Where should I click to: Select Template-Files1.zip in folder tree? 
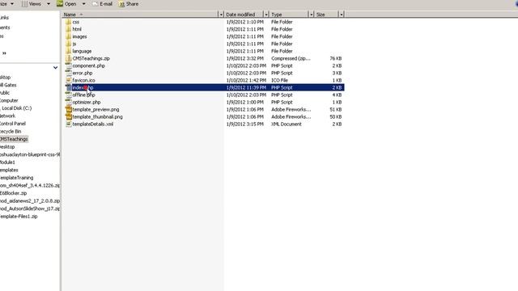point(19,217)
